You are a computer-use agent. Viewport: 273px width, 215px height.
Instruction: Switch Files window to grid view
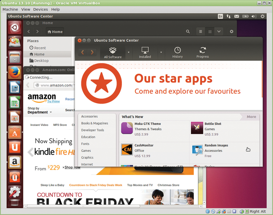(x=210, y=32)
